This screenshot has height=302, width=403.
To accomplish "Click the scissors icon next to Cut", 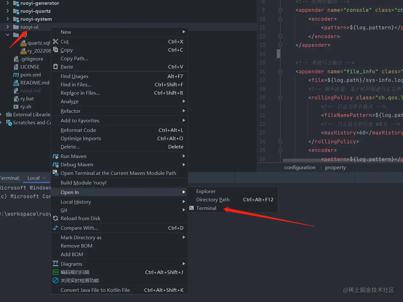I will click(x=56, y=41).
